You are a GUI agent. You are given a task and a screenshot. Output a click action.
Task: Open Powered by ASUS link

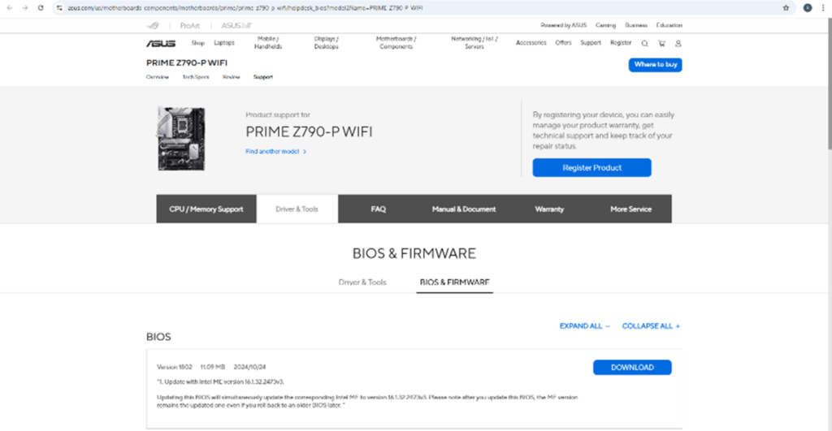pos(564,25)
